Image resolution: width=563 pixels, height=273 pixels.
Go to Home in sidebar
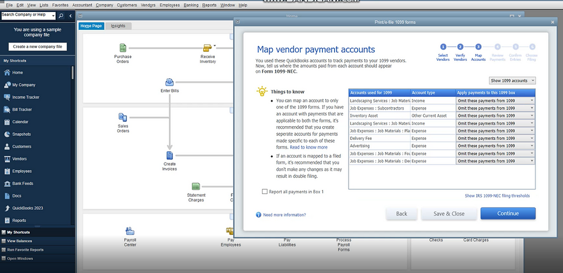pos(18,72)
